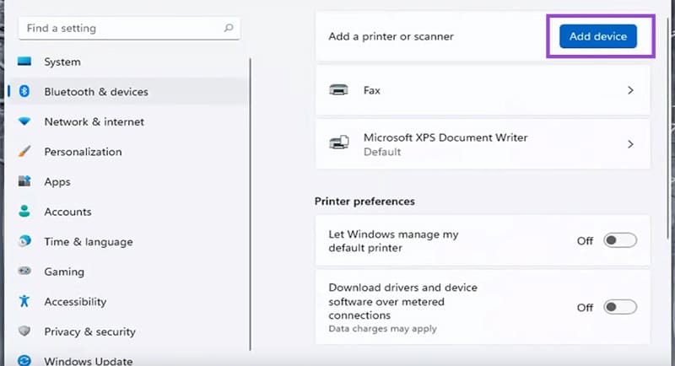This screenshot has height=366, width=675.
Task: Click the Windows Update sync icon
Action: (24, 360)
